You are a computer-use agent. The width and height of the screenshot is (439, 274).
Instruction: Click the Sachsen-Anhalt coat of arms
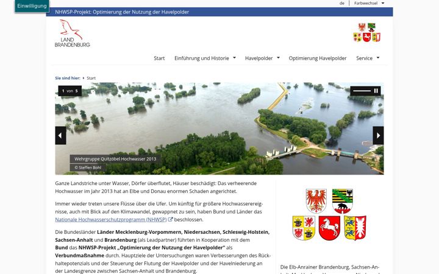[x=343, y=201]
